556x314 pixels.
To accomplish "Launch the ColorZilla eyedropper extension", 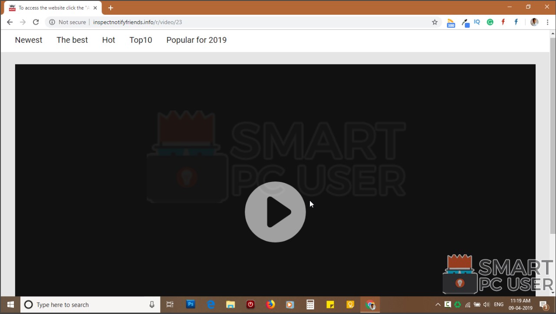I will pos(465,22).
